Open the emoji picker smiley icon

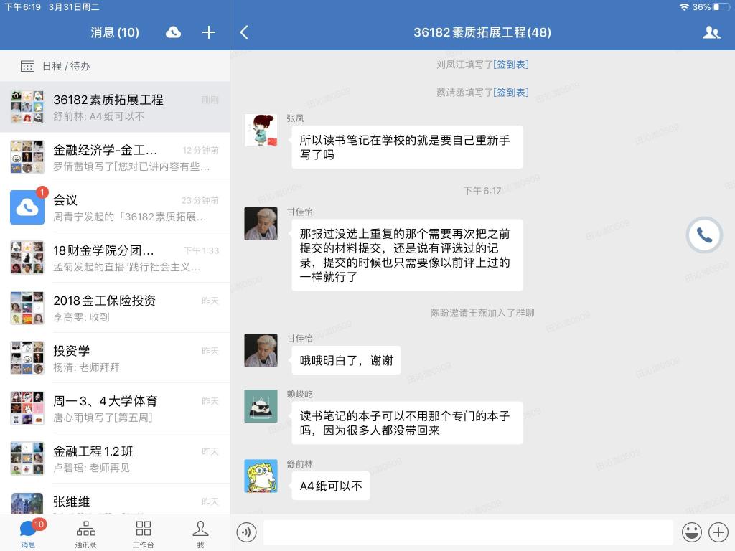pos(691,532)
